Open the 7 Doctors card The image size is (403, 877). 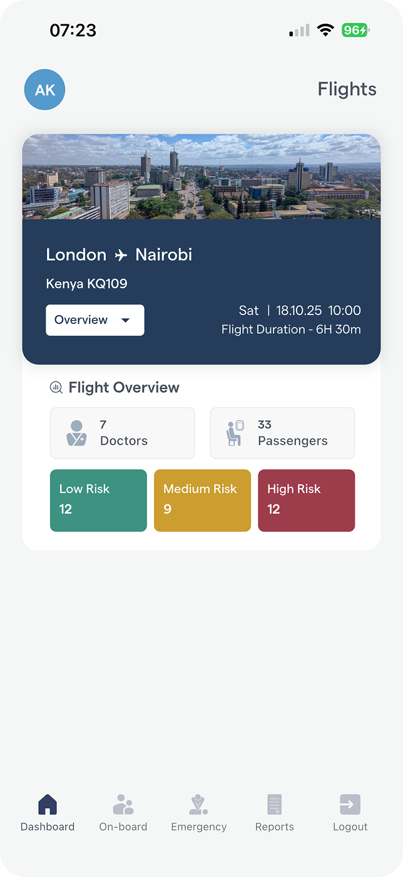(123, 433)
